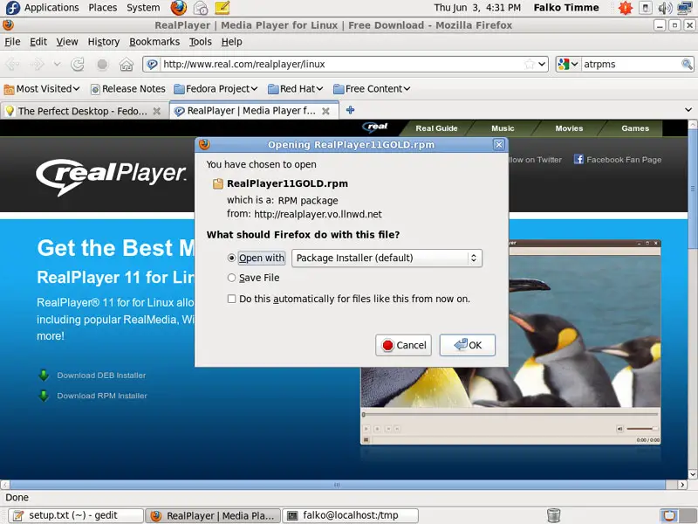Screen dimensions: 698x524
Task: Click the red update notification icon
Action: point(626,8)
